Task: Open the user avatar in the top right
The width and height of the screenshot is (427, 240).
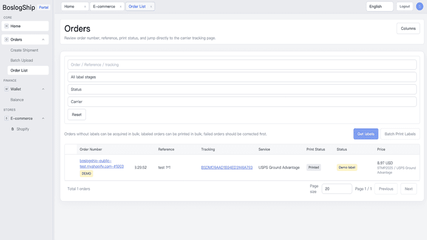Action: pyautogui.click(x=420, y=6)
